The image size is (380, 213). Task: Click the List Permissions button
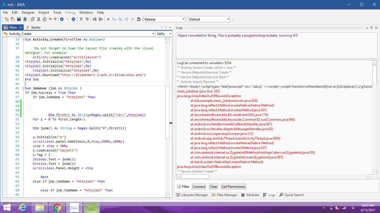click(x=233, y=186)
